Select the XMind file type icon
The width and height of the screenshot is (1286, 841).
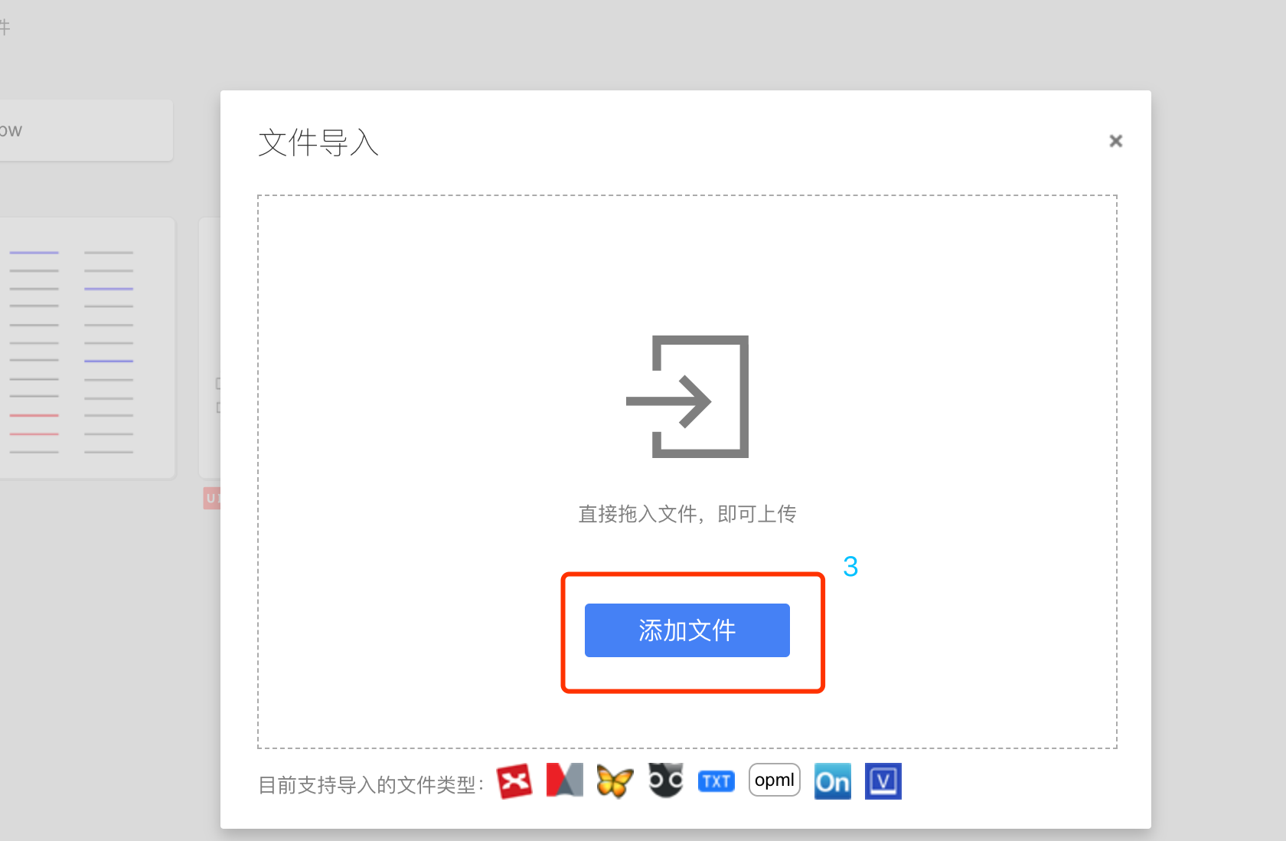pyautogui.click(x=514, y=780)
